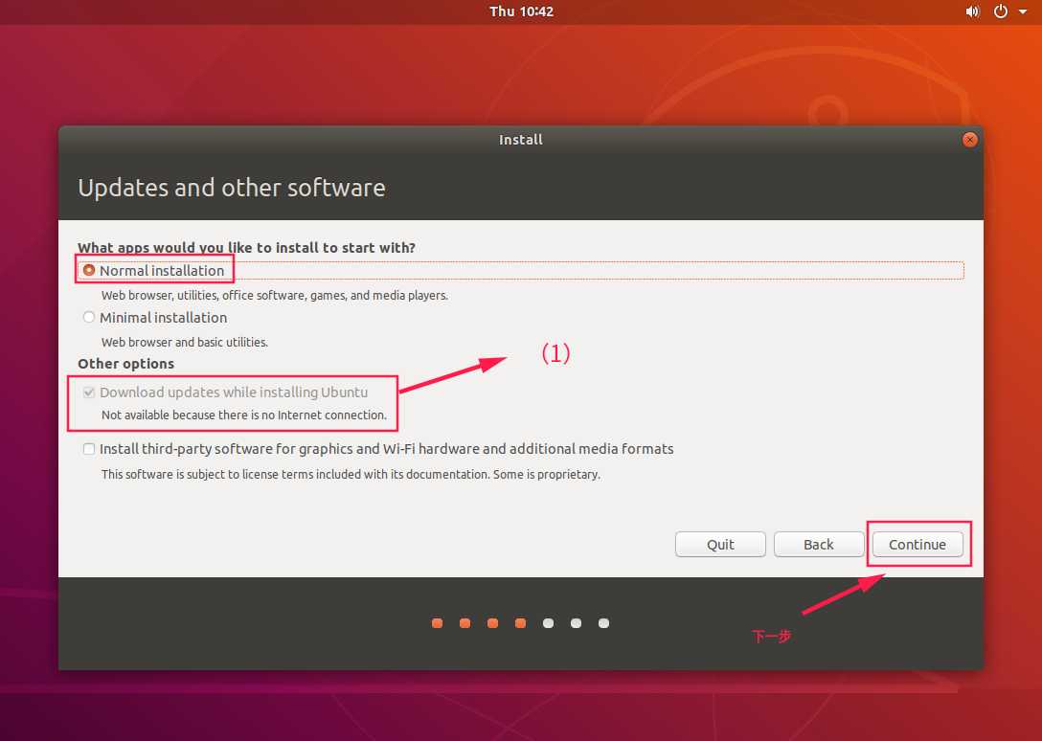This screenshot has width=1042, height=741.
Task: Click the Continue button
Action: [917, 545]
